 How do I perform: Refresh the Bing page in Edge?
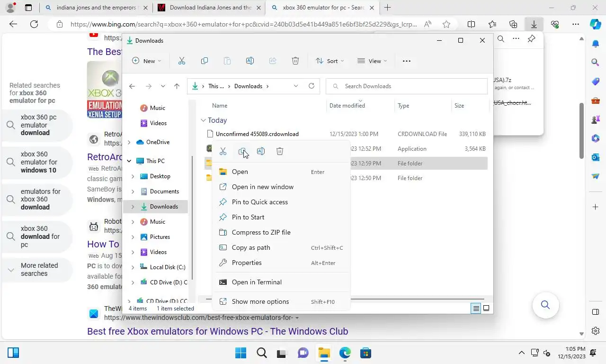34,24
